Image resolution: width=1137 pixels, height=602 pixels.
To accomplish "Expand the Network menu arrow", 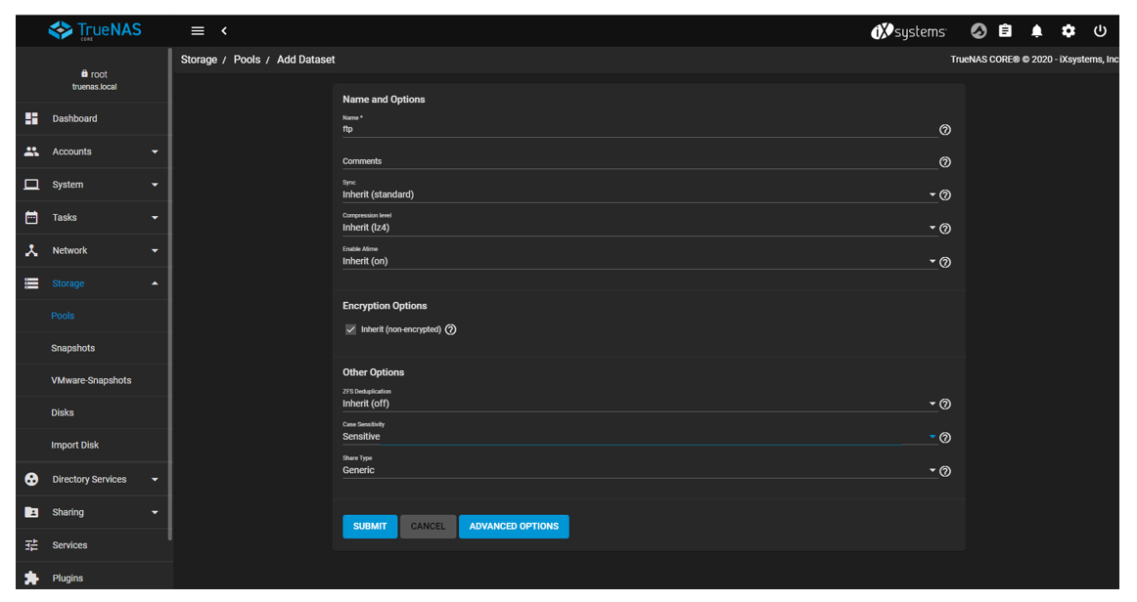I will (155, 250).
